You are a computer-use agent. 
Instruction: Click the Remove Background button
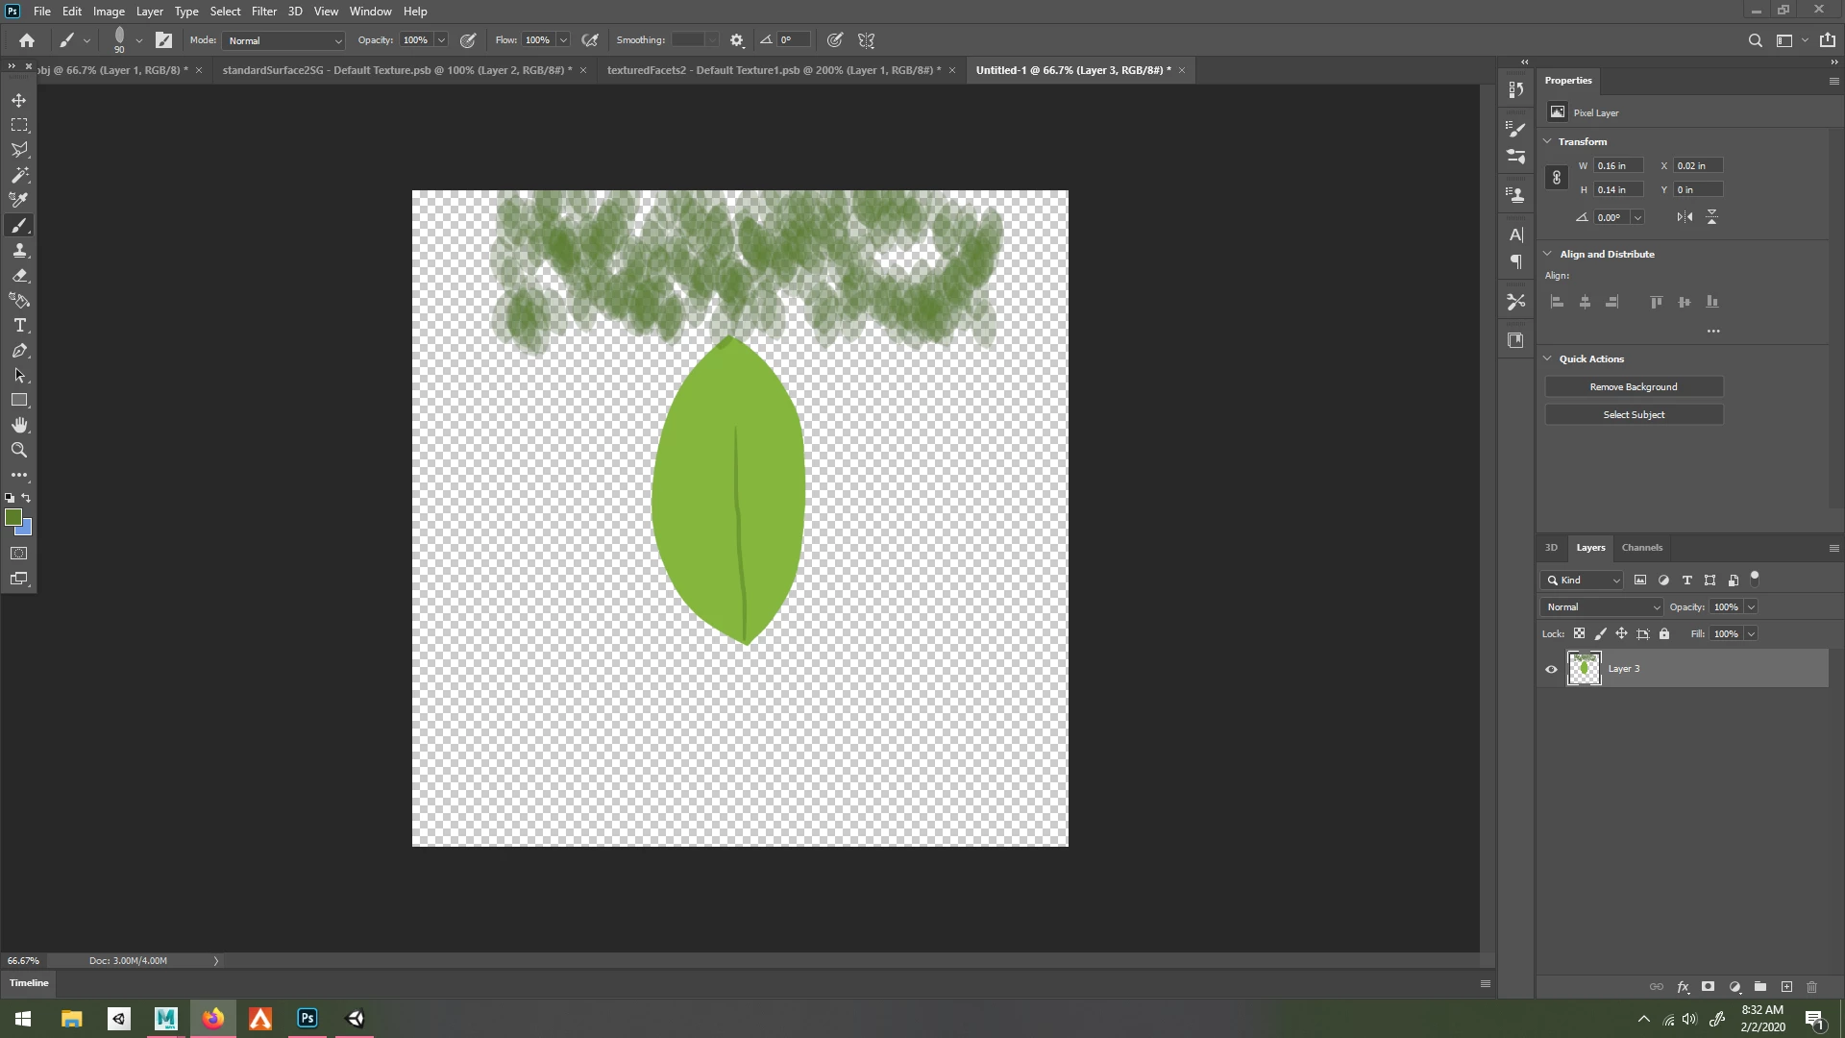1634,387
